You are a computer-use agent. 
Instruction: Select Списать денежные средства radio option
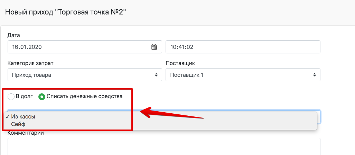[42, 97]
